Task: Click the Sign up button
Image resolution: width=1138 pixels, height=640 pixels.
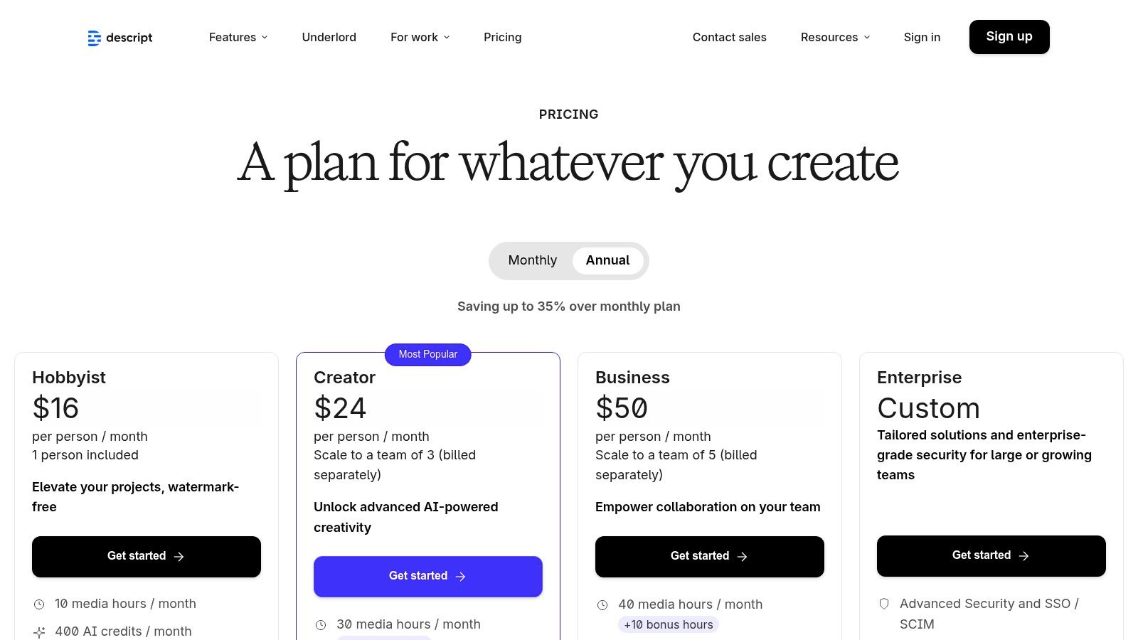Action: [x=1009, y=36]
